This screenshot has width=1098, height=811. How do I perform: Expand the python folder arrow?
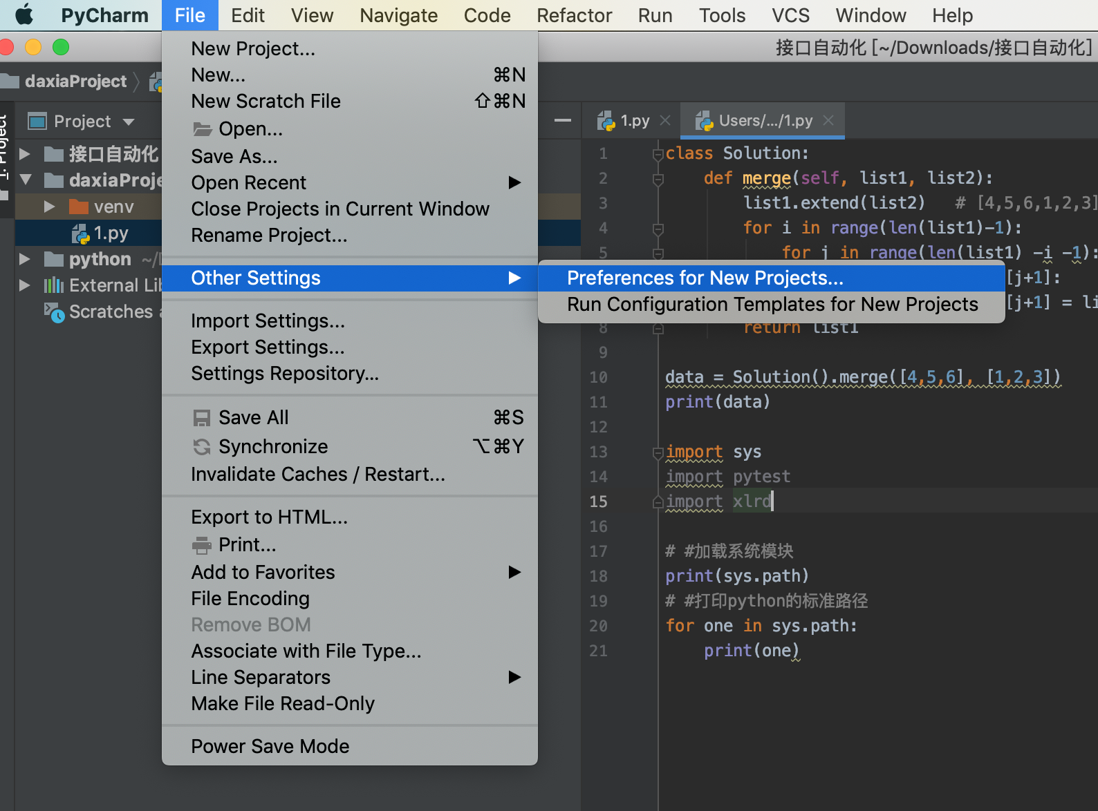(25, 259)
